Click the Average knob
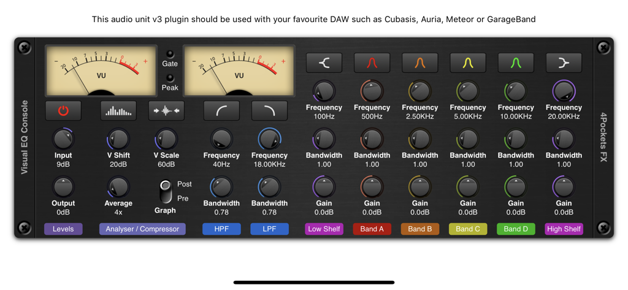The image size is (628, 290). point(118,187)
